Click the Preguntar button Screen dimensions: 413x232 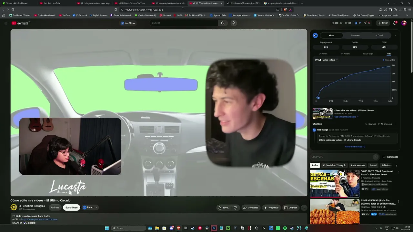pyautogui.click(x=271, y=208)
